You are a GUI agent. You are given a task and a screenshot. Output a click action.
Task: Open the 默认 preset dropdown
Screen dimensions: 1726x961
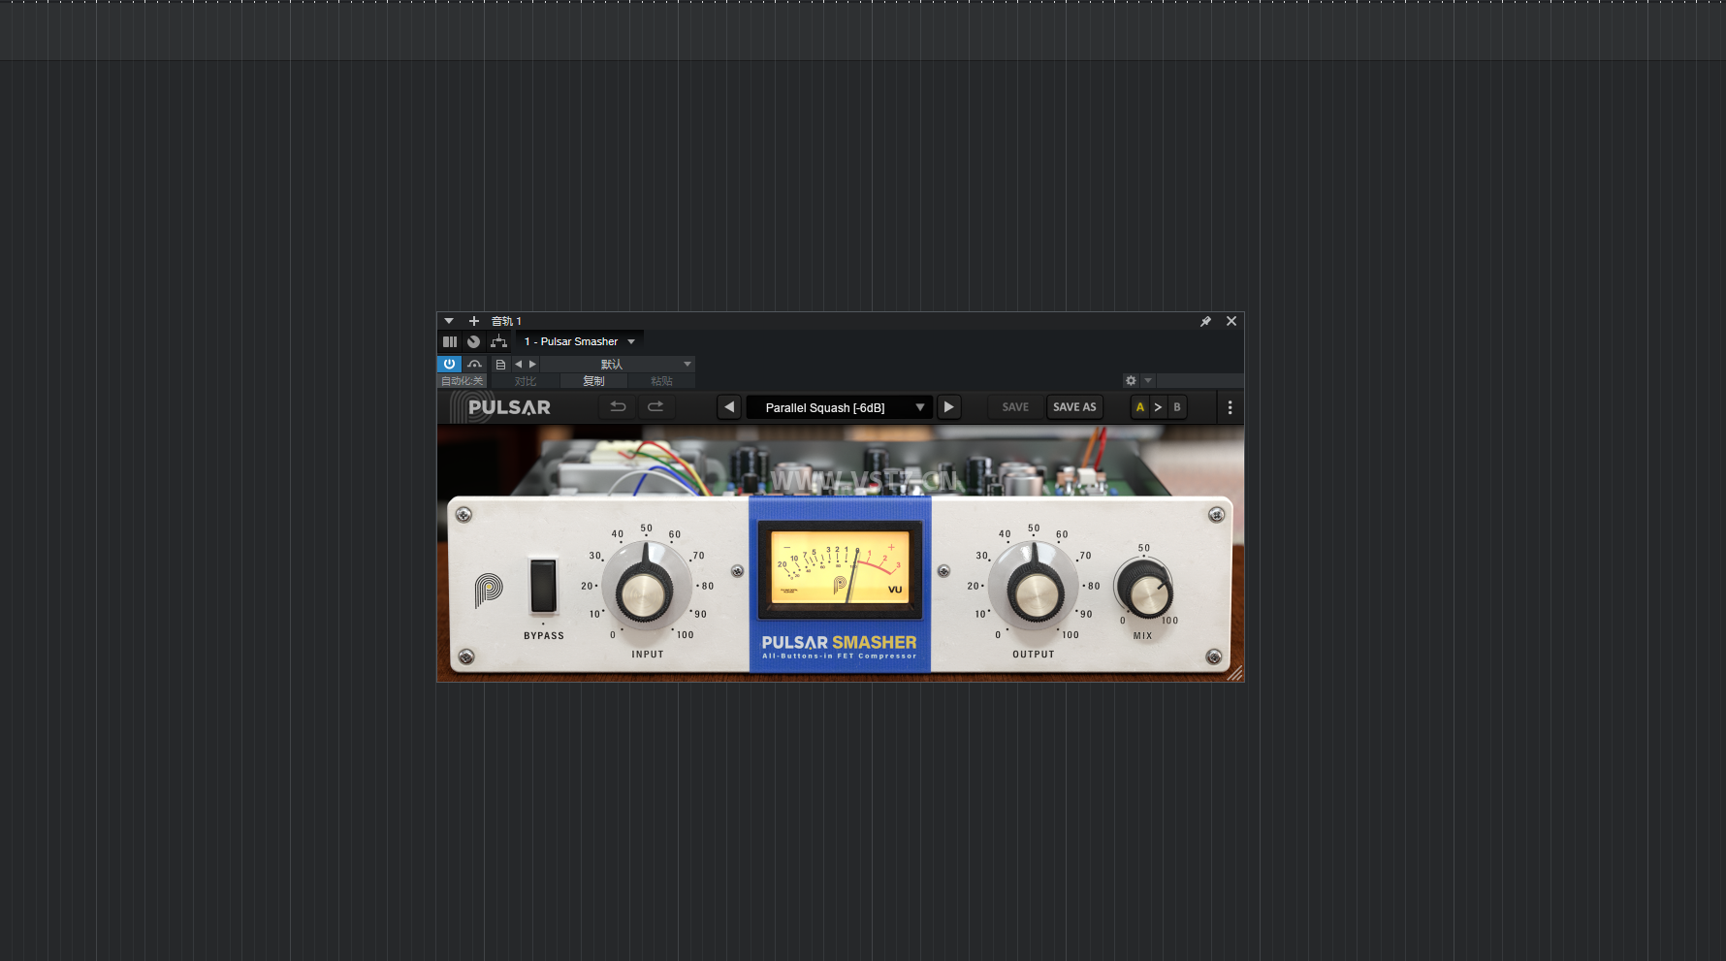618,365
